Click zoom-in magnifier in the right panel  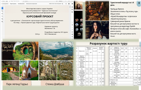[x=72, y=37]
